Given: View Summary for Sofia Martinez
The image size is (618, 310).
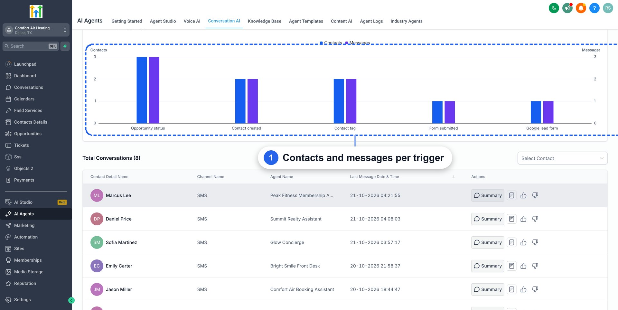Looking at the screenshot, I should pyautogui.click(x=488, y=242).
